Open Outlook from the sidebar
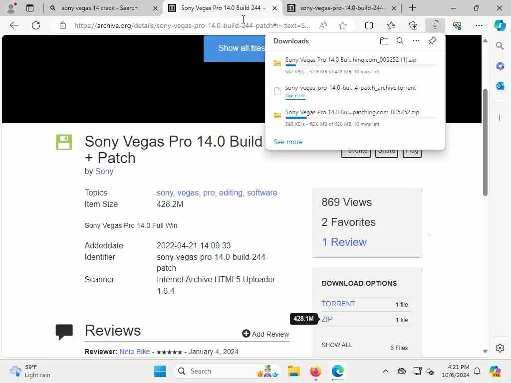This screenshot has height=383, width=511. tap(500, 86)
